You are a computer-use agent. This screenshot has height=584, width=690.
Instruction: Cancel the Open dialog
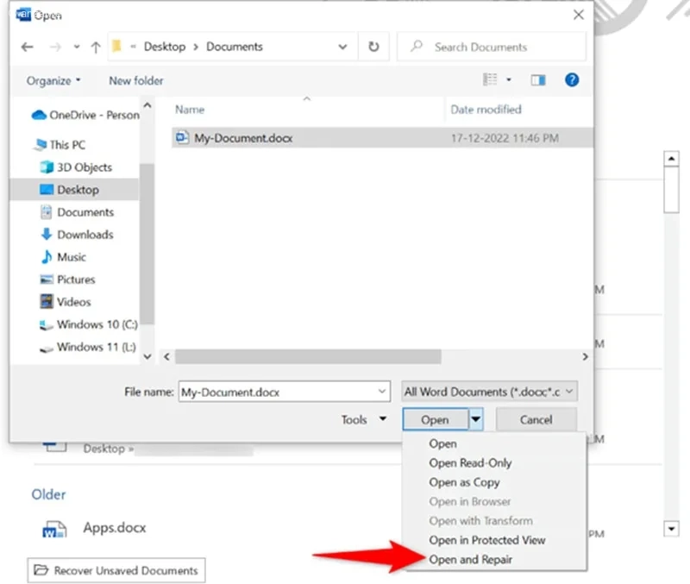tap(536, 419)
